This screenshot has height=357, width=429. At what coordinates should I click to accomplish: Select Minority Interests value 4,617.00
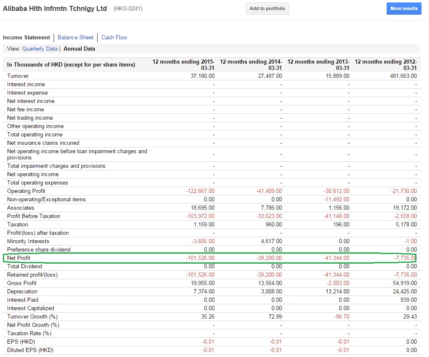271,241
